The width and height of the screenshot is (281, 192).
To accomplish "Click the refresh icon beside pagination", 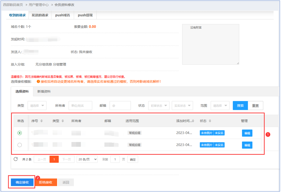I will coord(16,159).
